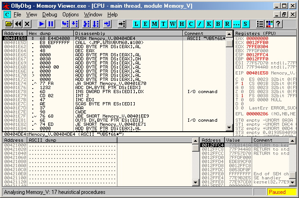Show References window with R button
The height and width of the screenshot is (198, 299).
point(227,24)
